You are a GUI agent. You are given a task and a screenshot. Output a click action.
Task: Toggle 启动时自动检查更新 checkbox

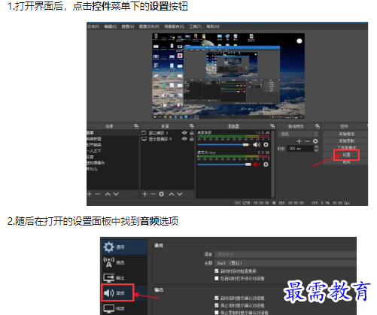point(217,271)
